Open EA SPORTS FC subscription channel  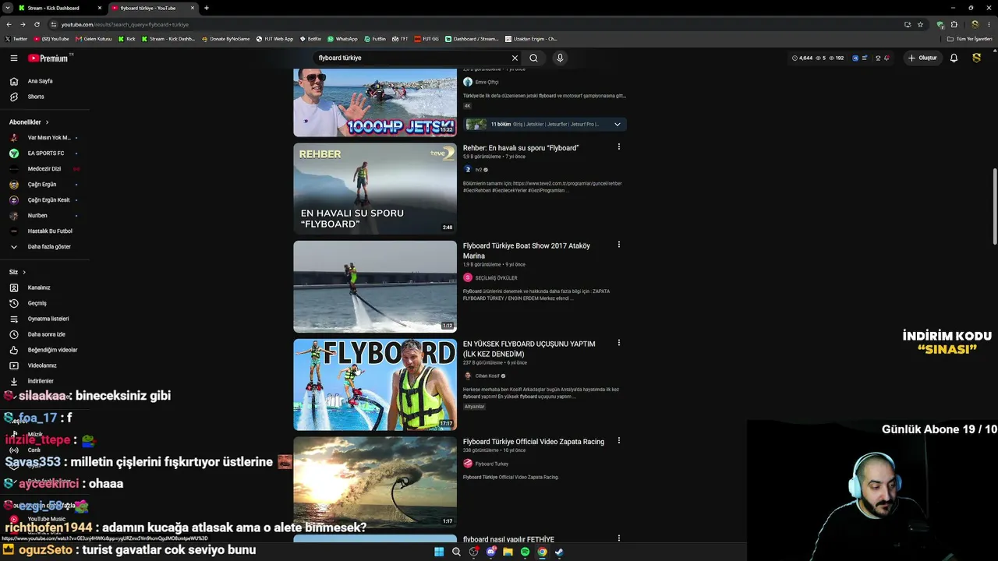(x=44, y=153)
